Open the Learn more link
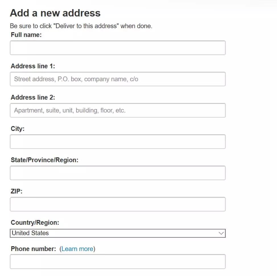The width and height of the screenshot is (277, 276). coord(77,249)
